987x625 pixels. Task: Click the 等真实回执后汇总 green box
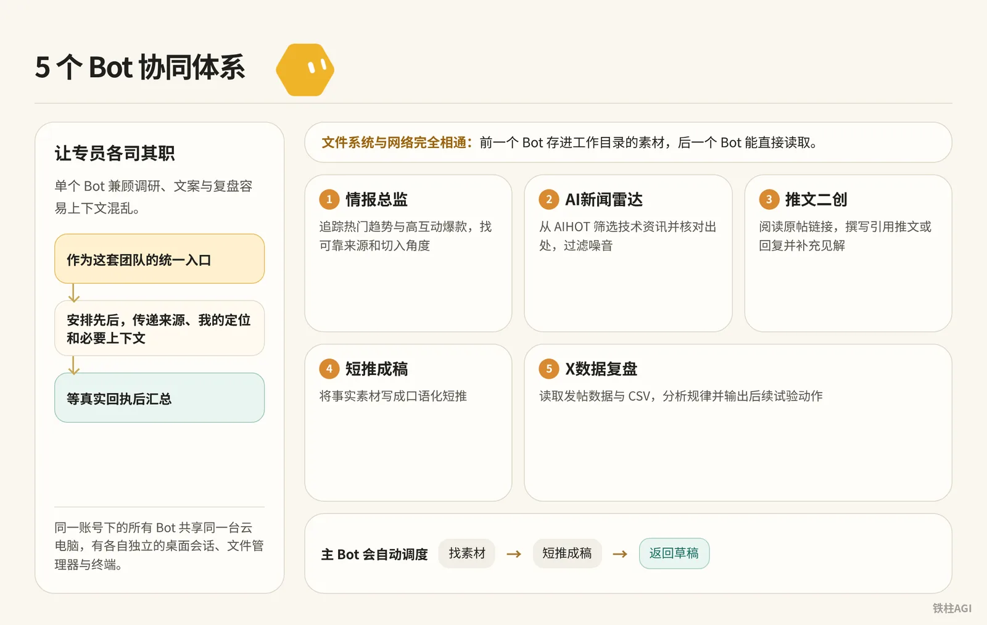160,398
